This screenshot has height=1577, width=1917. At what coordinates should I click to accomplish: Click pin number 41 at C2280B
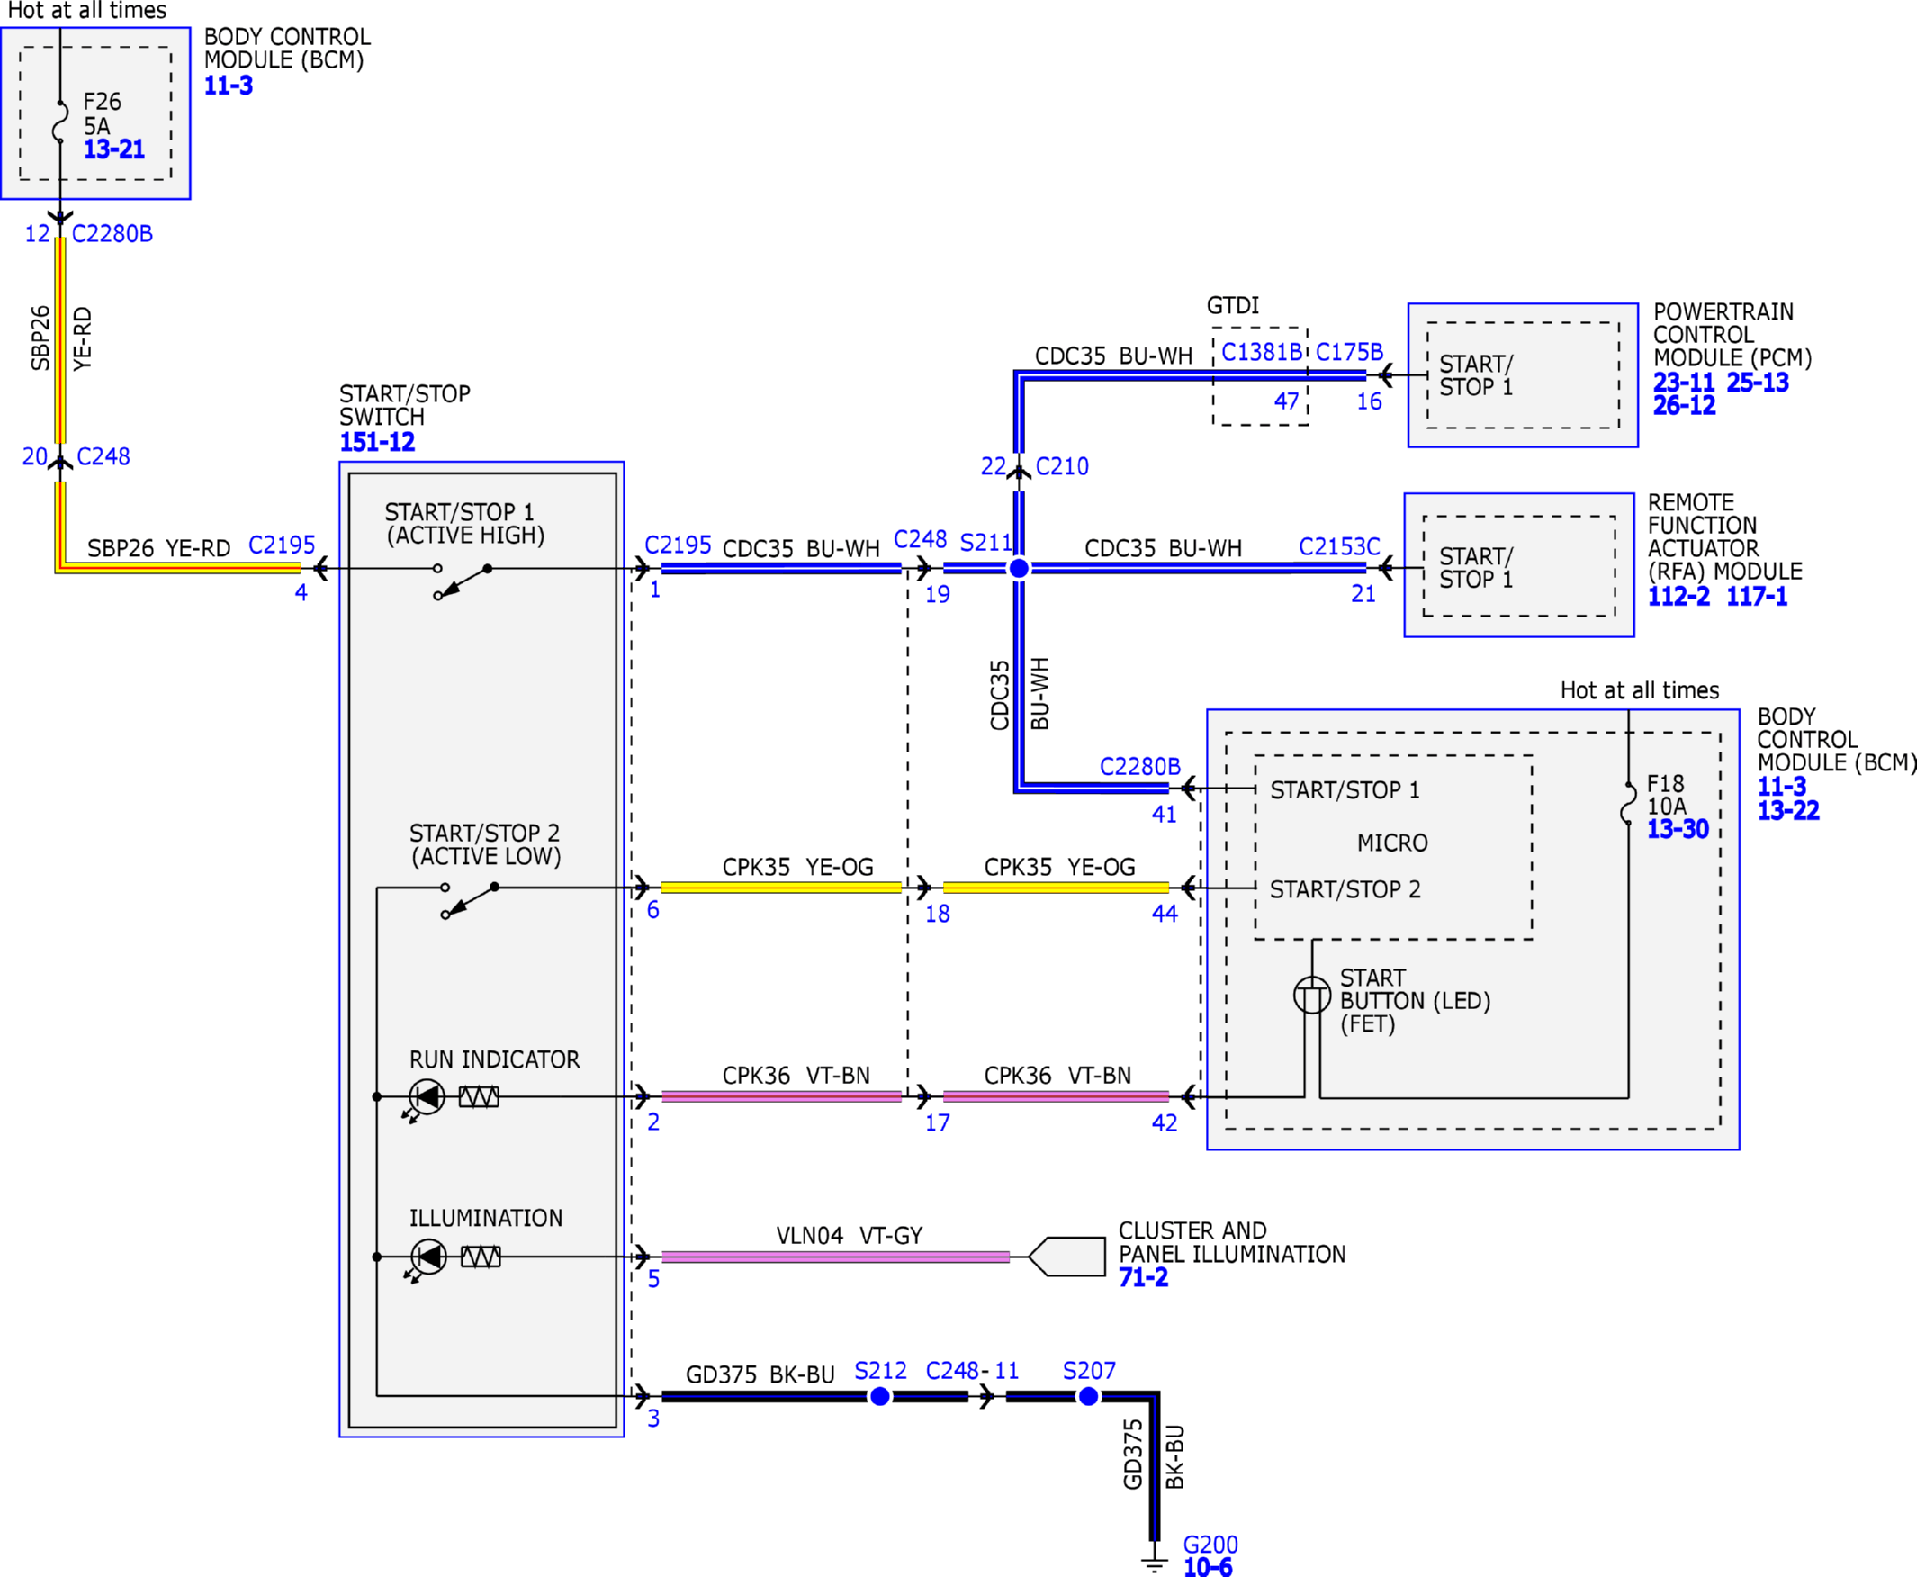(x=1165, y=814)
